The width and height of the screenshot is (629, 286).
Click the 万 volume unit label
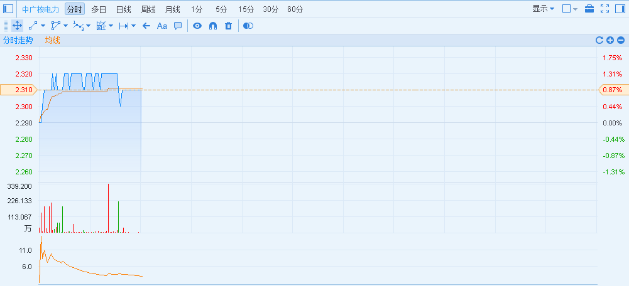(x=28, y=229)
